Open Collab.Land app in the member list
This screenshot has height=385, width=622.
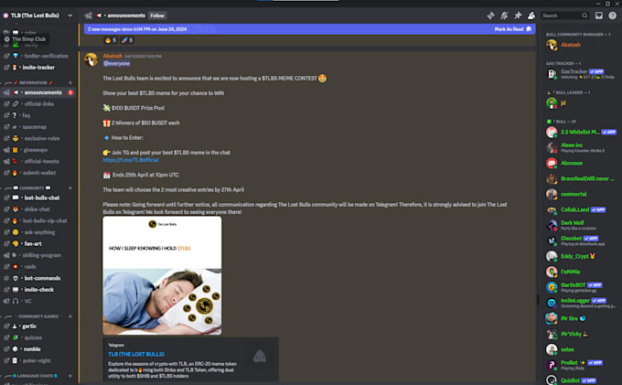[x=581, y=209]
